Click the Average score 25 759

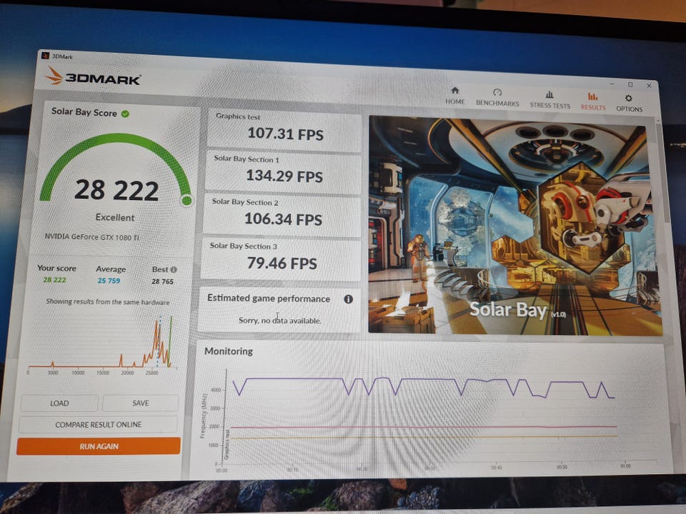point(109,281)
